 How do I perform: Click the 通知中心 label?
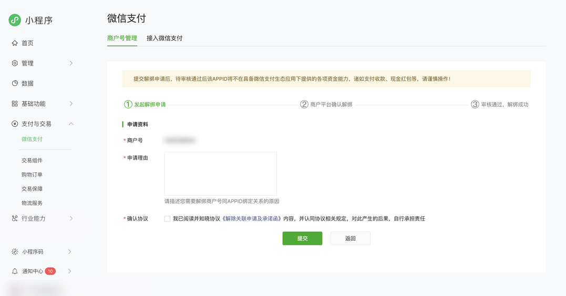click(33, 271)
